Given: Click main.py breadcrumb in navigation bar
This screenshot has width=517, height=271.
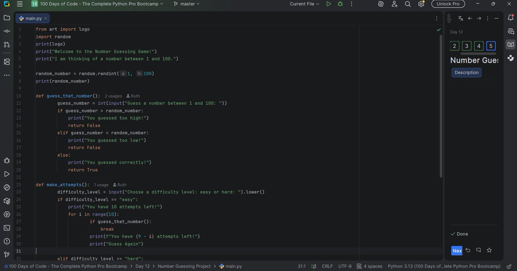Looking at the screenshot, I should [230, 266].
